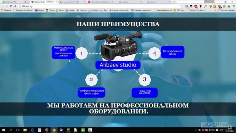
Task: Click the black rectangle extension icon
Action: (x=191, y=6)
